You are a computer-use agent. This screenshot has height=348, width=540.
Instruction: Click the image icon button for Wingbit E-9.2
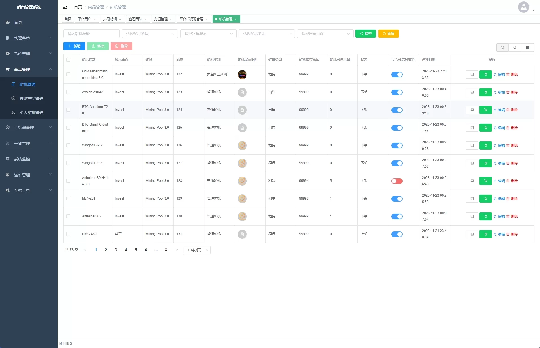(472, 146)
